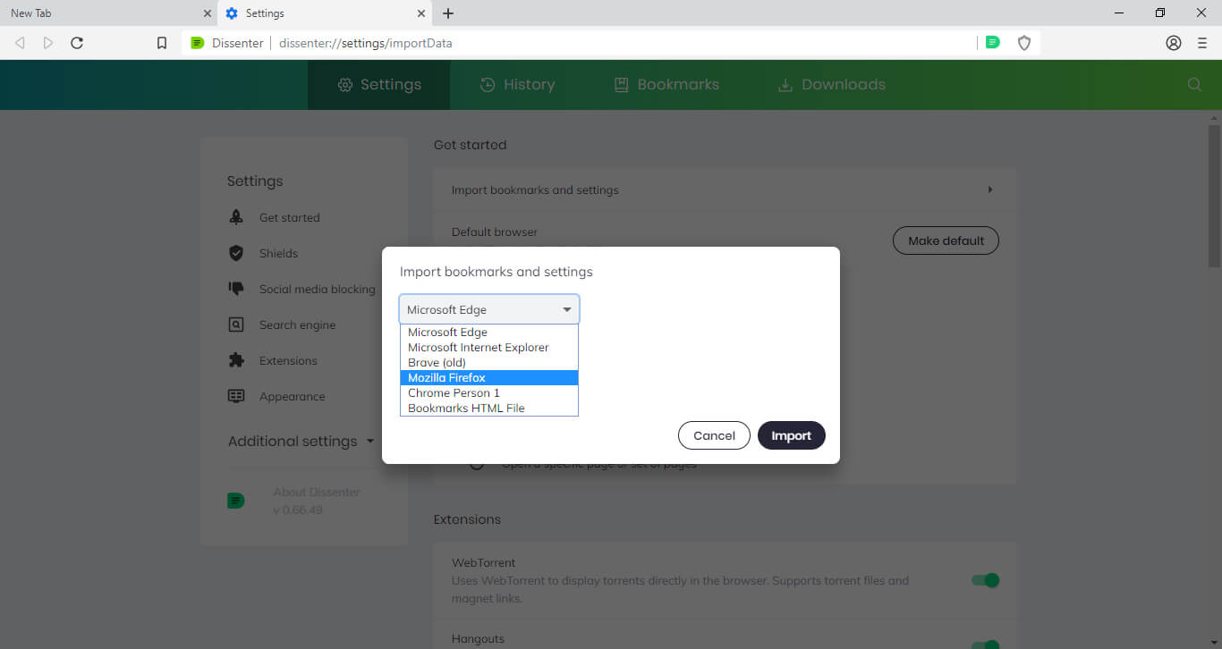Viewport: 1222px width, 649px height.
Task: Open the Settings header tab
Action: [379, 85]
